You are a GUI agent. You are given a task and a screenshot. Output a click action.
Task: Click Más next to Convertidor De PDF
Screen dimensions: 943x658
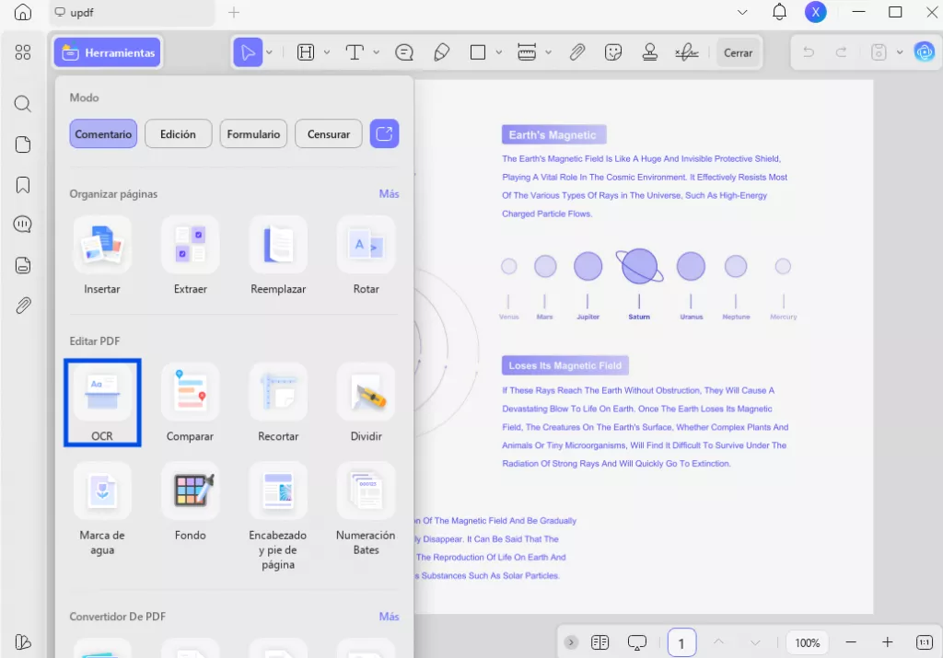coord(389,616)
